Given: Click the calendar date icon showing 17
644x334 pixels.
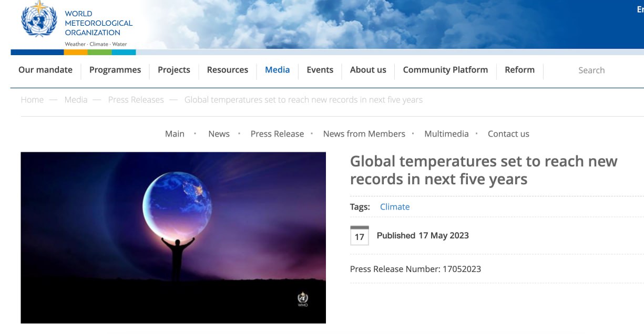Looking at the screenshot, I should pos(360,236).
